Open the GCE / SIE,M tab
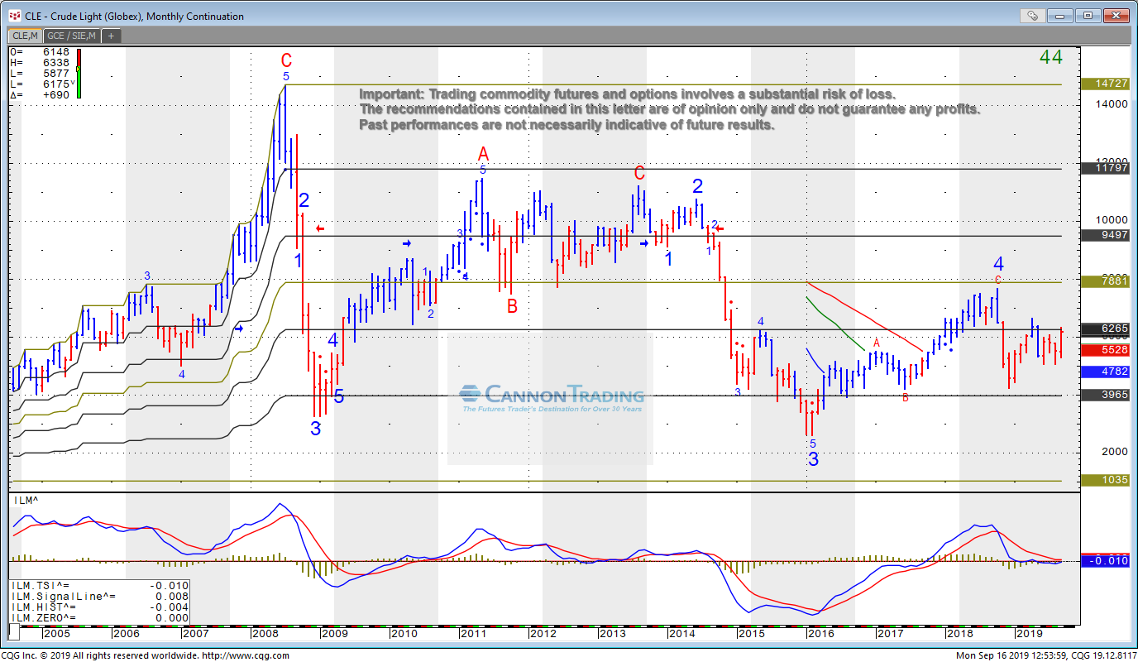Image resolution: width=1138 pixels, height=662 pixels. [72, 36]
